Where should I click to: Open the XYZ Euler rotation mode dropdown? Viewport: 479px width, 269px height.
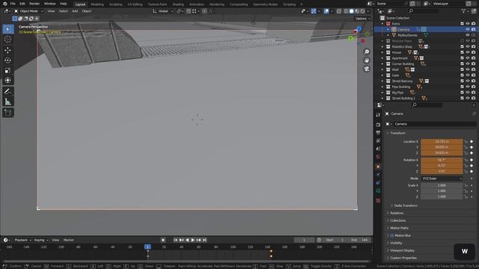442,179
